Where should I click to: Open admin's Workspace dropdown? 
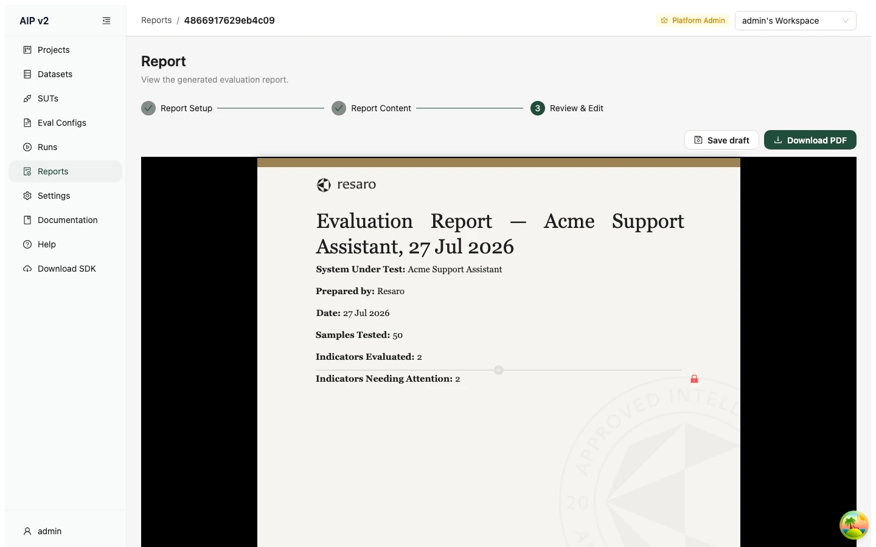[795, 21]
